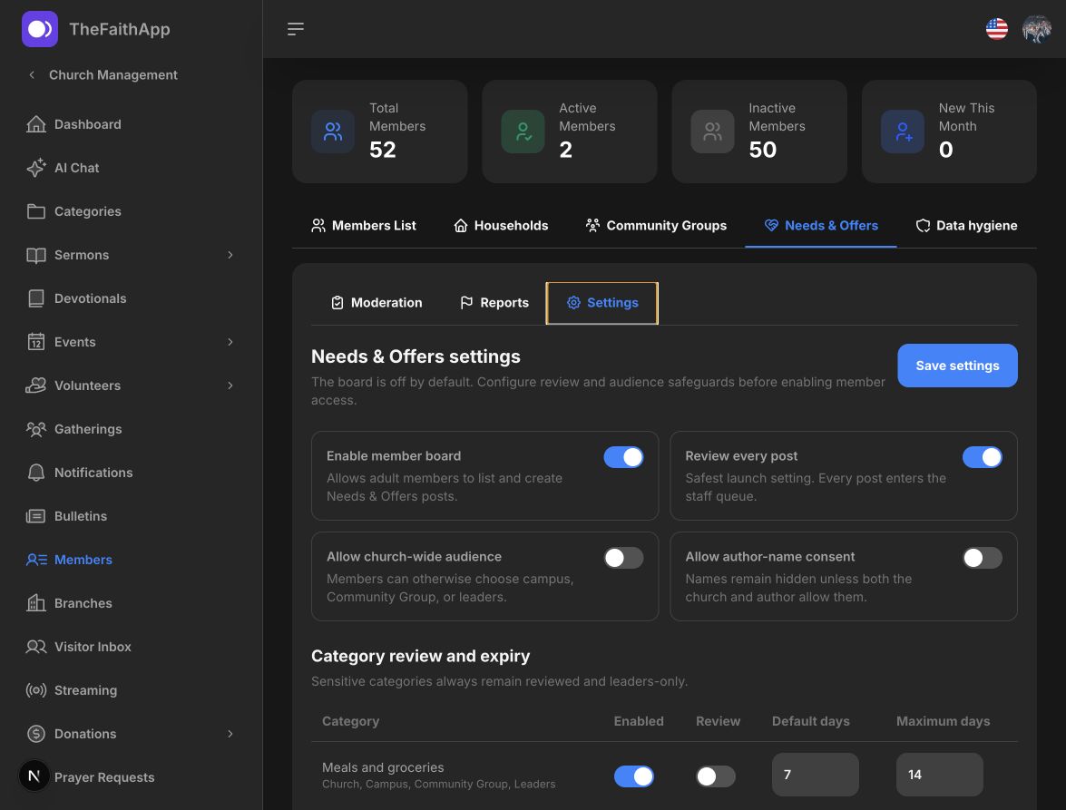
Task: Open Community Groups tab
Action: (x=656, y=226)
